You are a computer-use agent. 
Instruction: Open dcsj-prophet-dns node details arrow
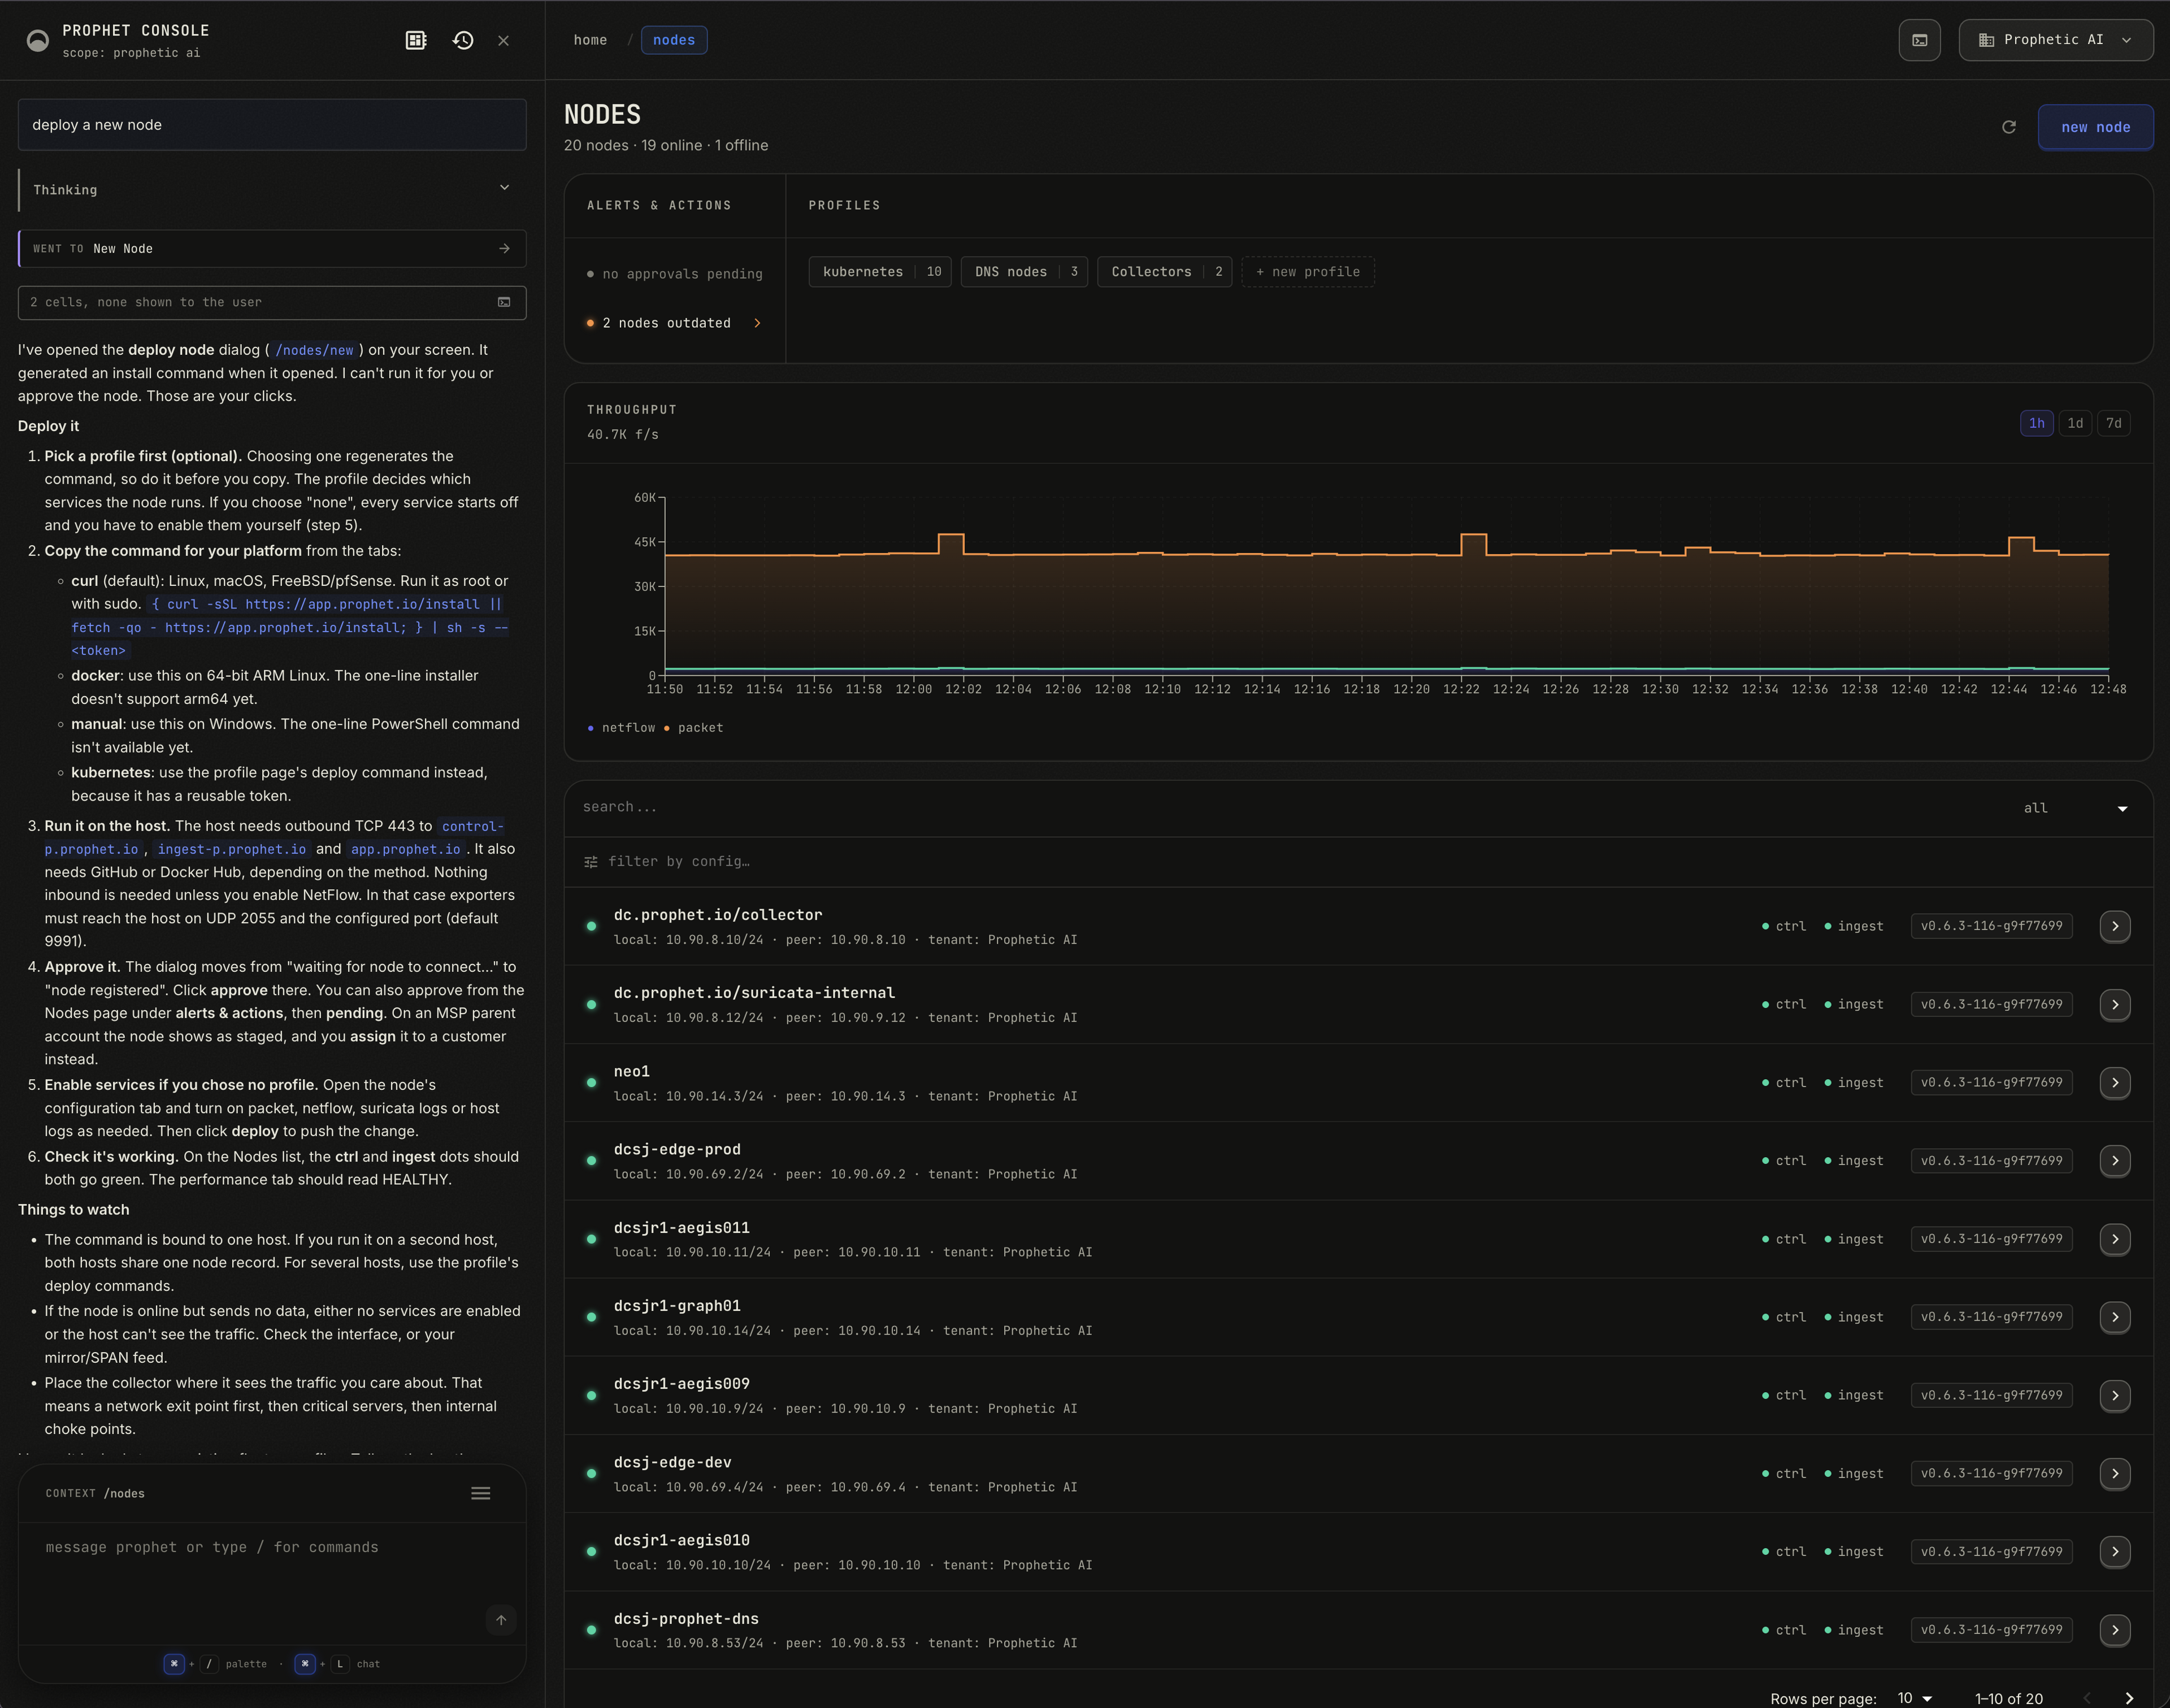(x=2114, y=1630)
